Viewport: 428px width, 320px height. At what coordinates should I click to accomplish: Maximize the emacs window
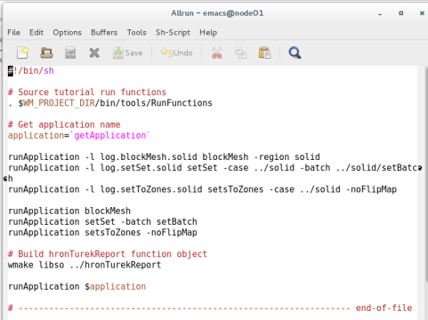pos(401,13)
